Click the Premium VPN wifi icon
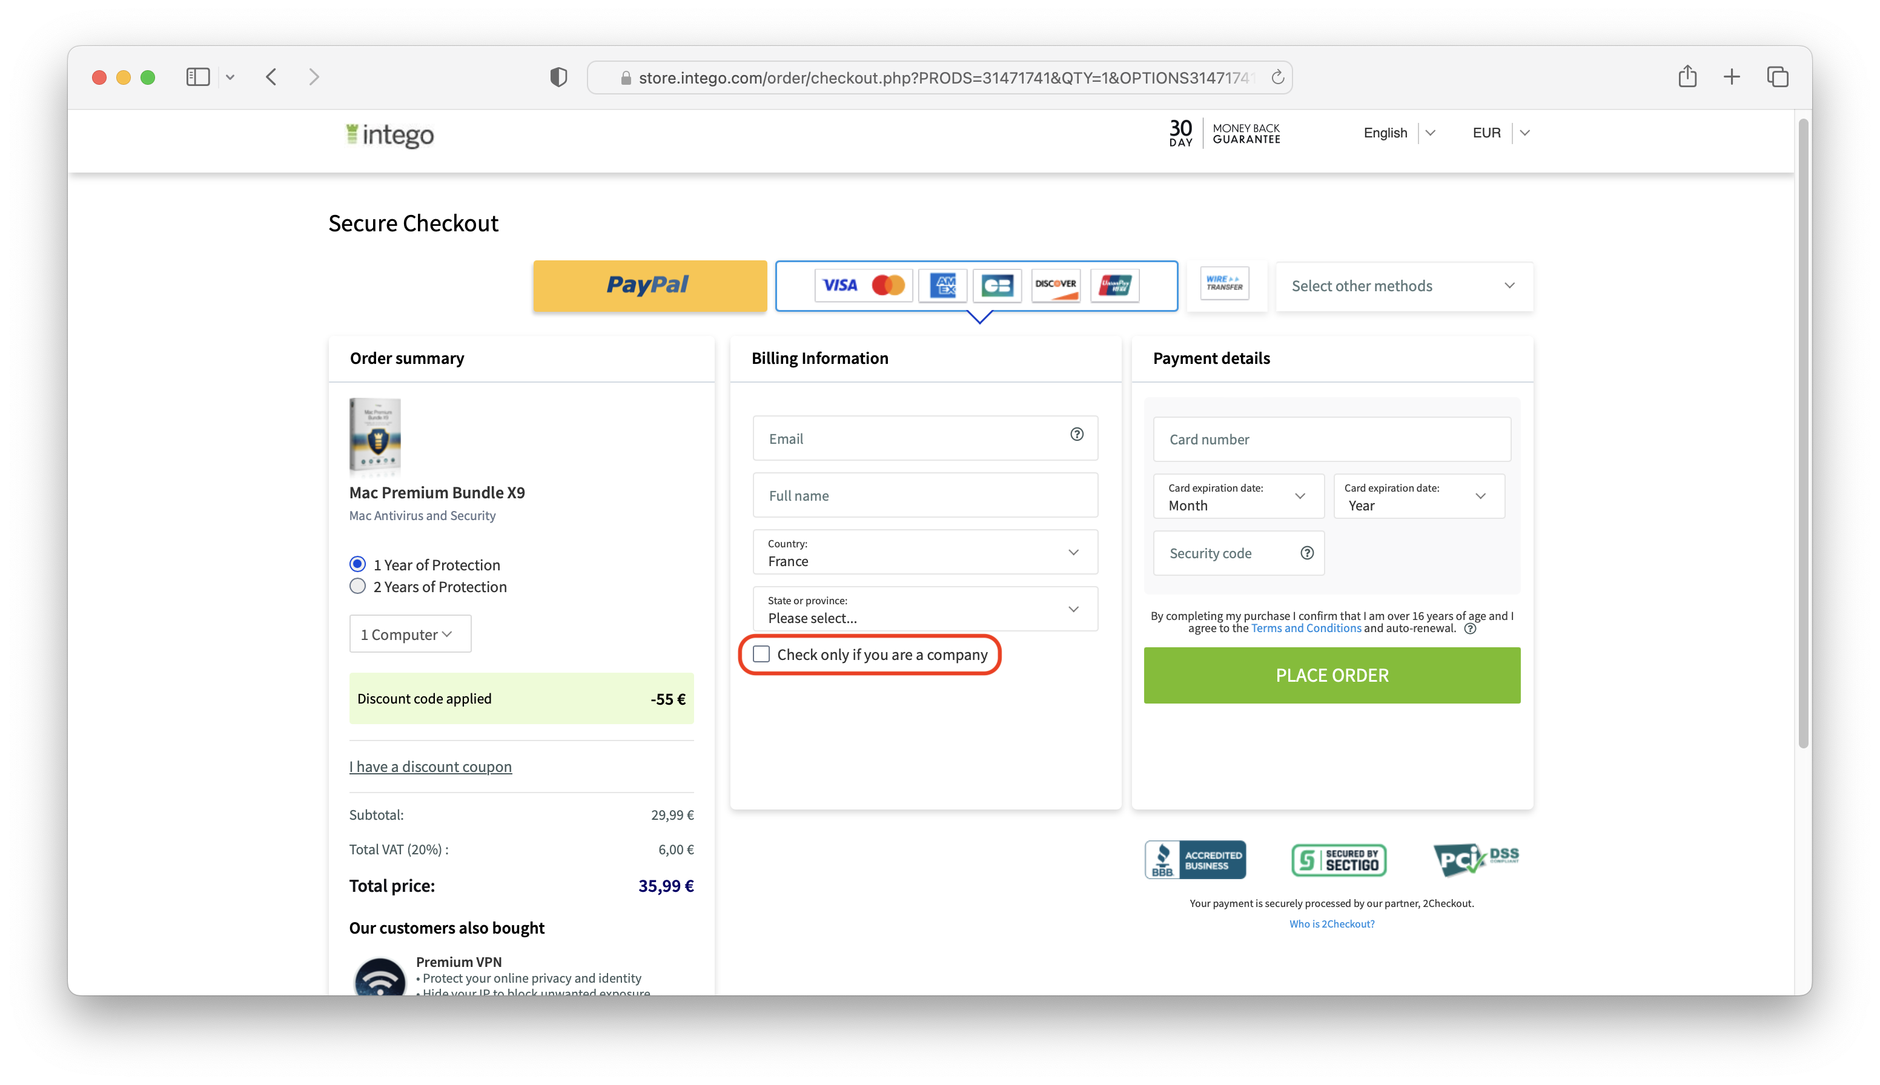Screen dimensions: 1880x1085 click(379, 977)
